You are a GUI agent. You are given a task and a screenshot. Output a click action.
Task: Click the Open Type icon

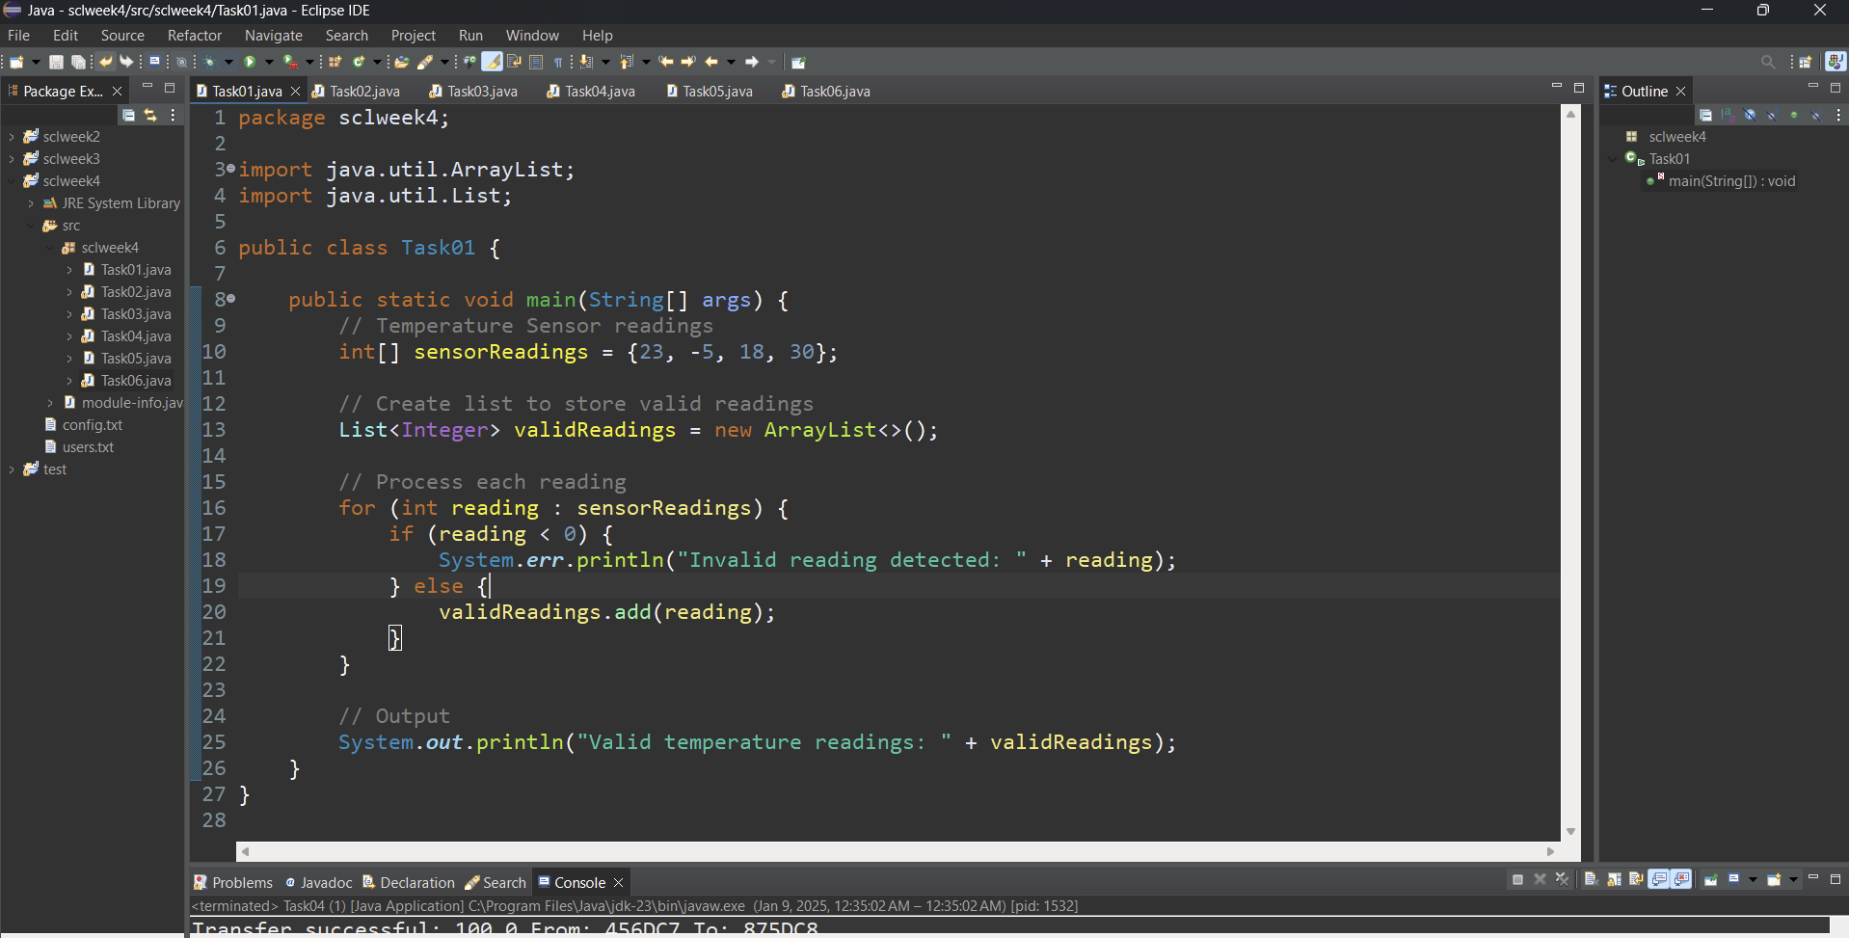pyautogui.click(x=401, y=62)
